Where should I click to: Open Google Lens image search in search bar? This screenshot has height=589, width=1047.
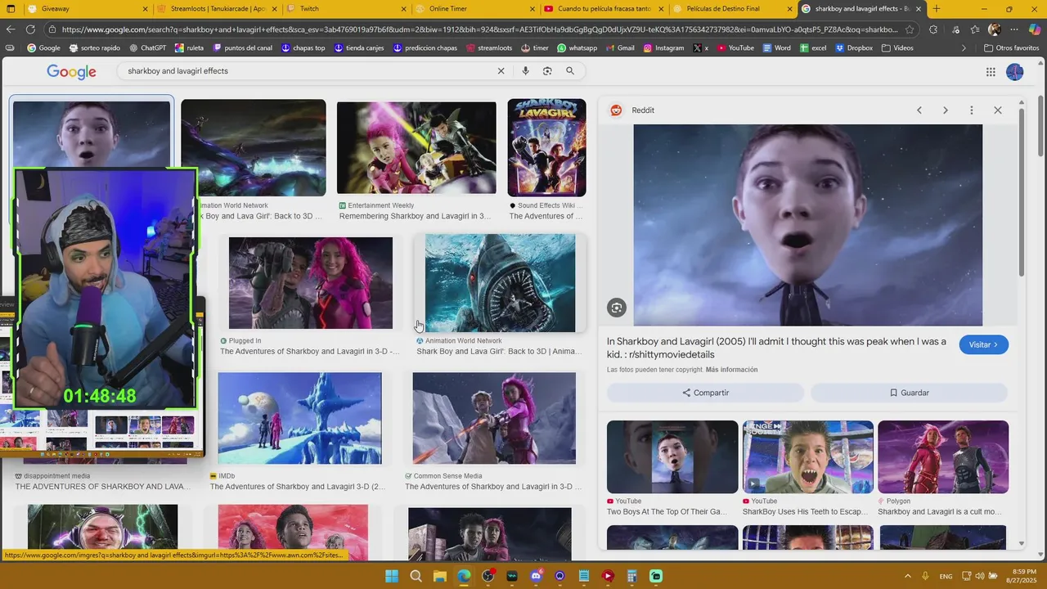[547, 71]
